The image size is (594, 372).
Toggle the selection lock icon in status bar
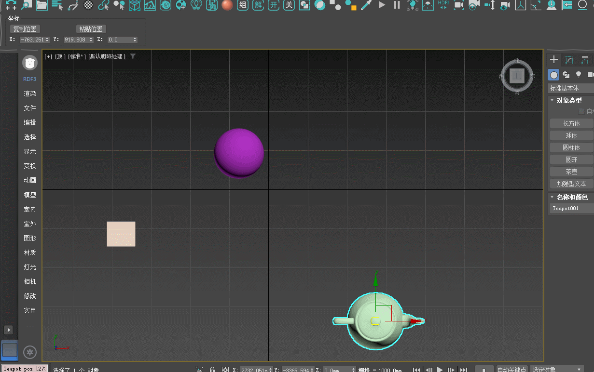[x=212, y=370]
